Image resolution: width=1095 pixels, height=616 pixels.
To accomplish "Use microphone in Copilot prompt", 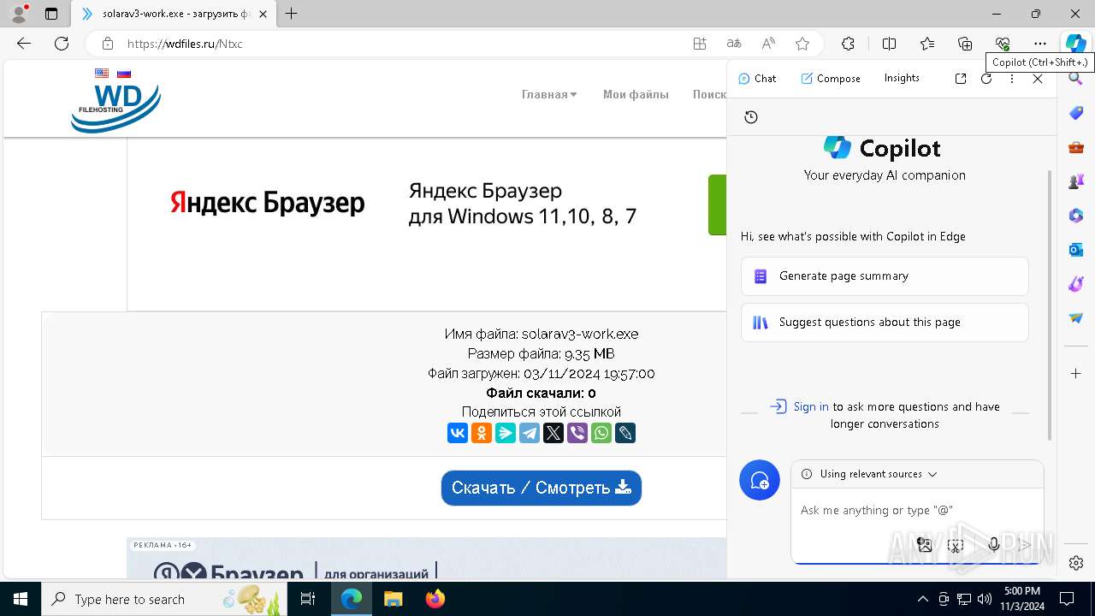I will 993,545.
